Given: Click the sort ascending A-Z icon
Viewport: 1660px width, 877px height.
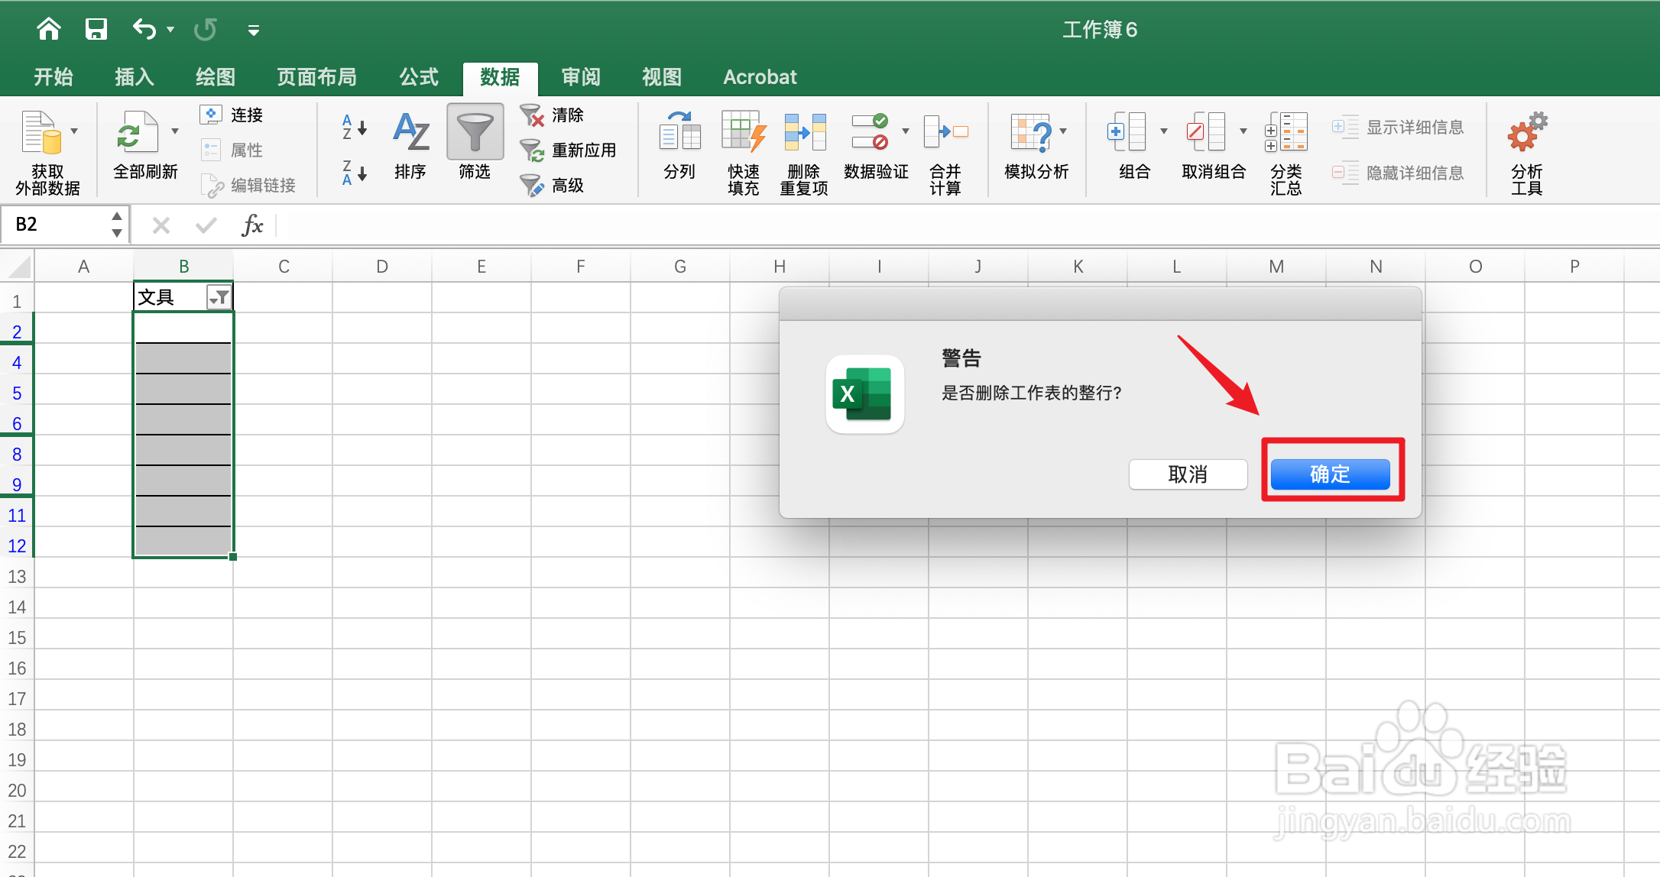Looking at the screenshot, I should pos(355,127).
